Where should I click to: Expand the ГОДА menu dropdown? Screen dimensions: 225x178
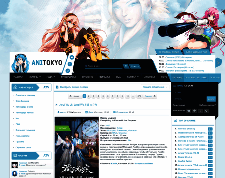click(x=51, y=77)
